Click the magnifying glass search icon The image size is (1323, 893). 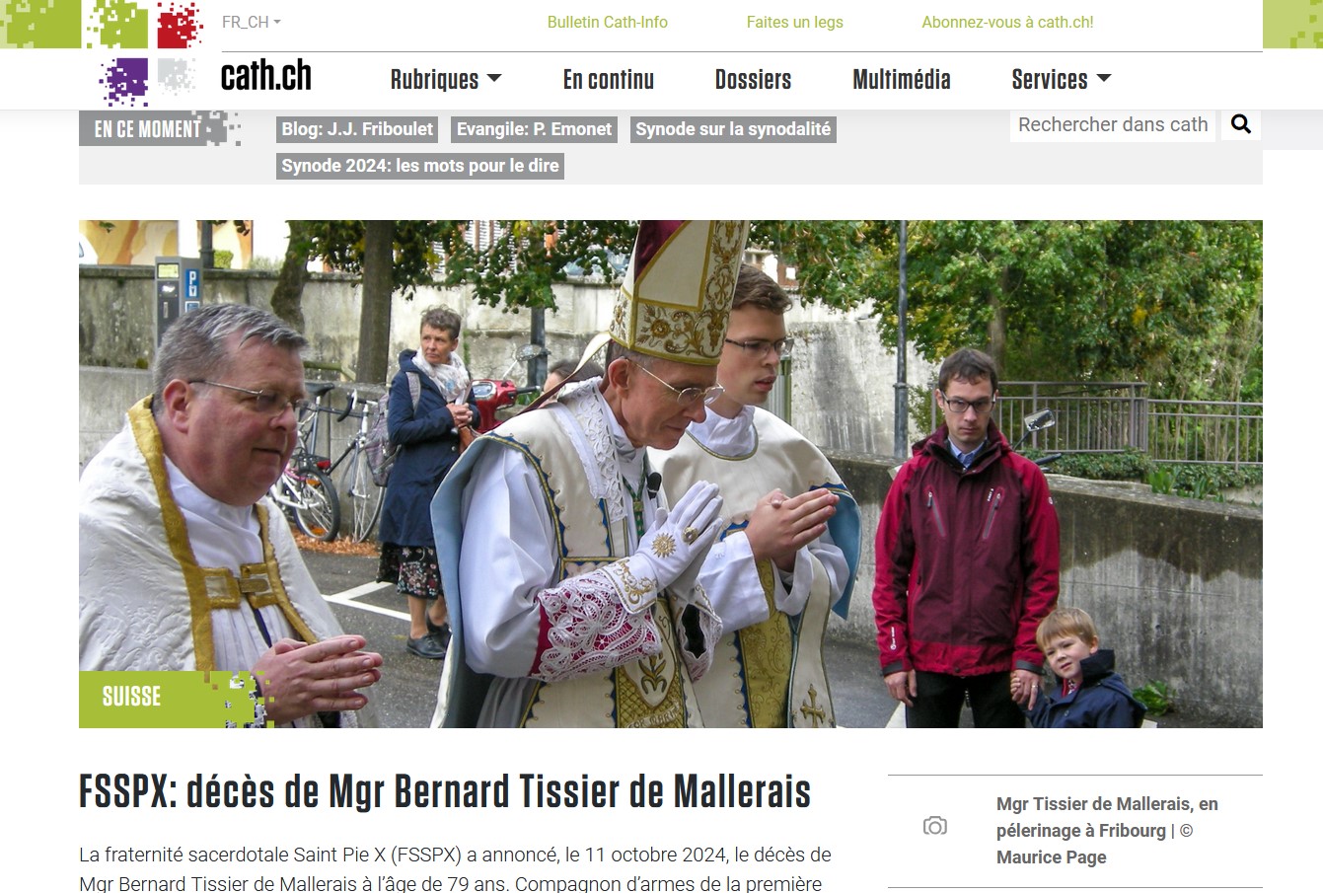pos(1241,124)
